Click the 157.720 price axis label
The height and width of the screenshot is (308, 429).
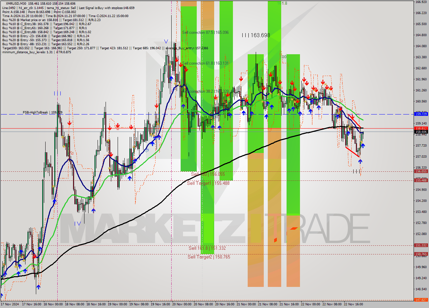click(421, 146)
